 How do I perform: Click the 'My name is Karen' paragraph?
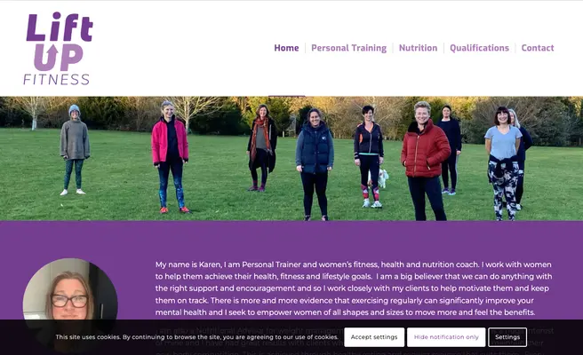pyautogui.click(x=354, y=288)
